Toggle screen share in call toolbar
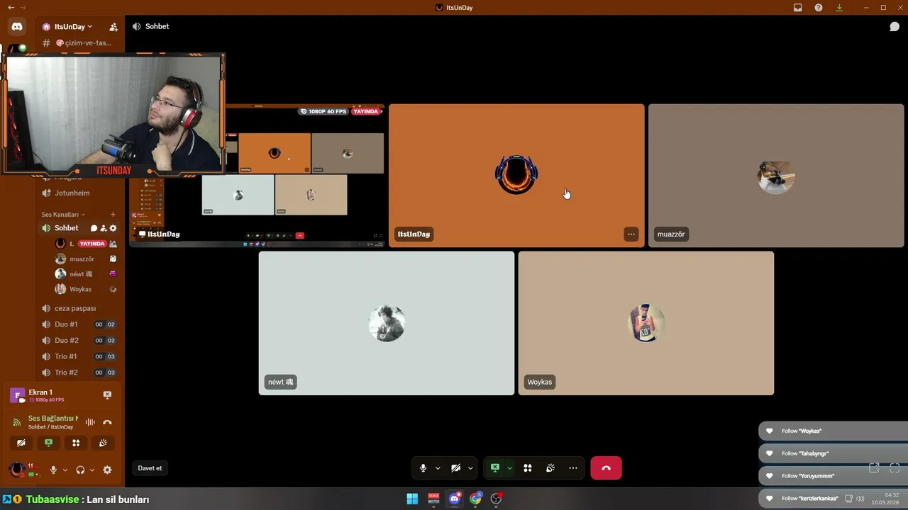Viewport: 908px width, 510px height. tap(495, 468)
